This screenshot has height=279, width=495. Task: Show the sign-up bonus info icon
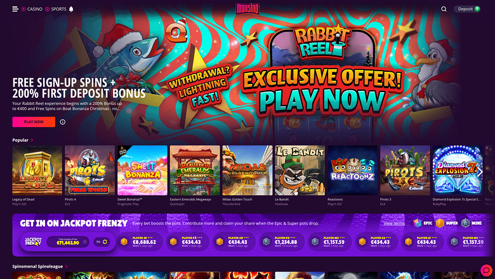(62, 122)
